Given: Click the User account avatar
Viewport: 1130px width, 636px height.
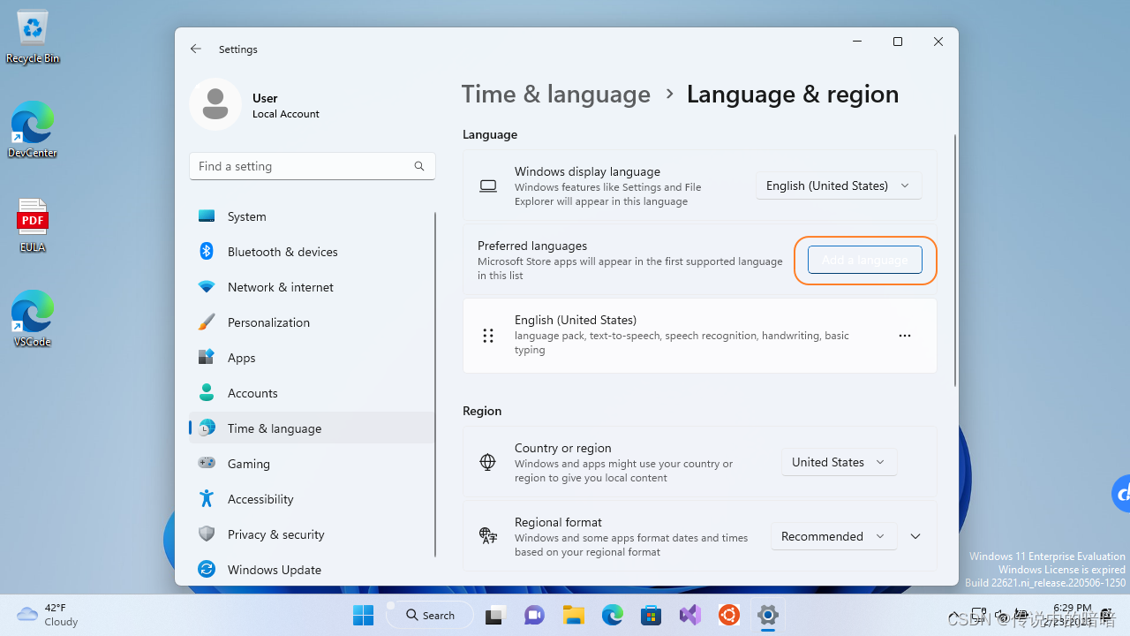Looking at the screenshot, I should click(215, 104).
